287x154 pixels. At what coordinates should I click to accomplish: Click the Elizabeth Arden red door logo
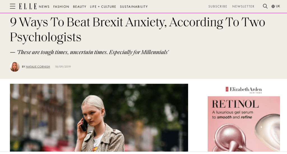227,89
